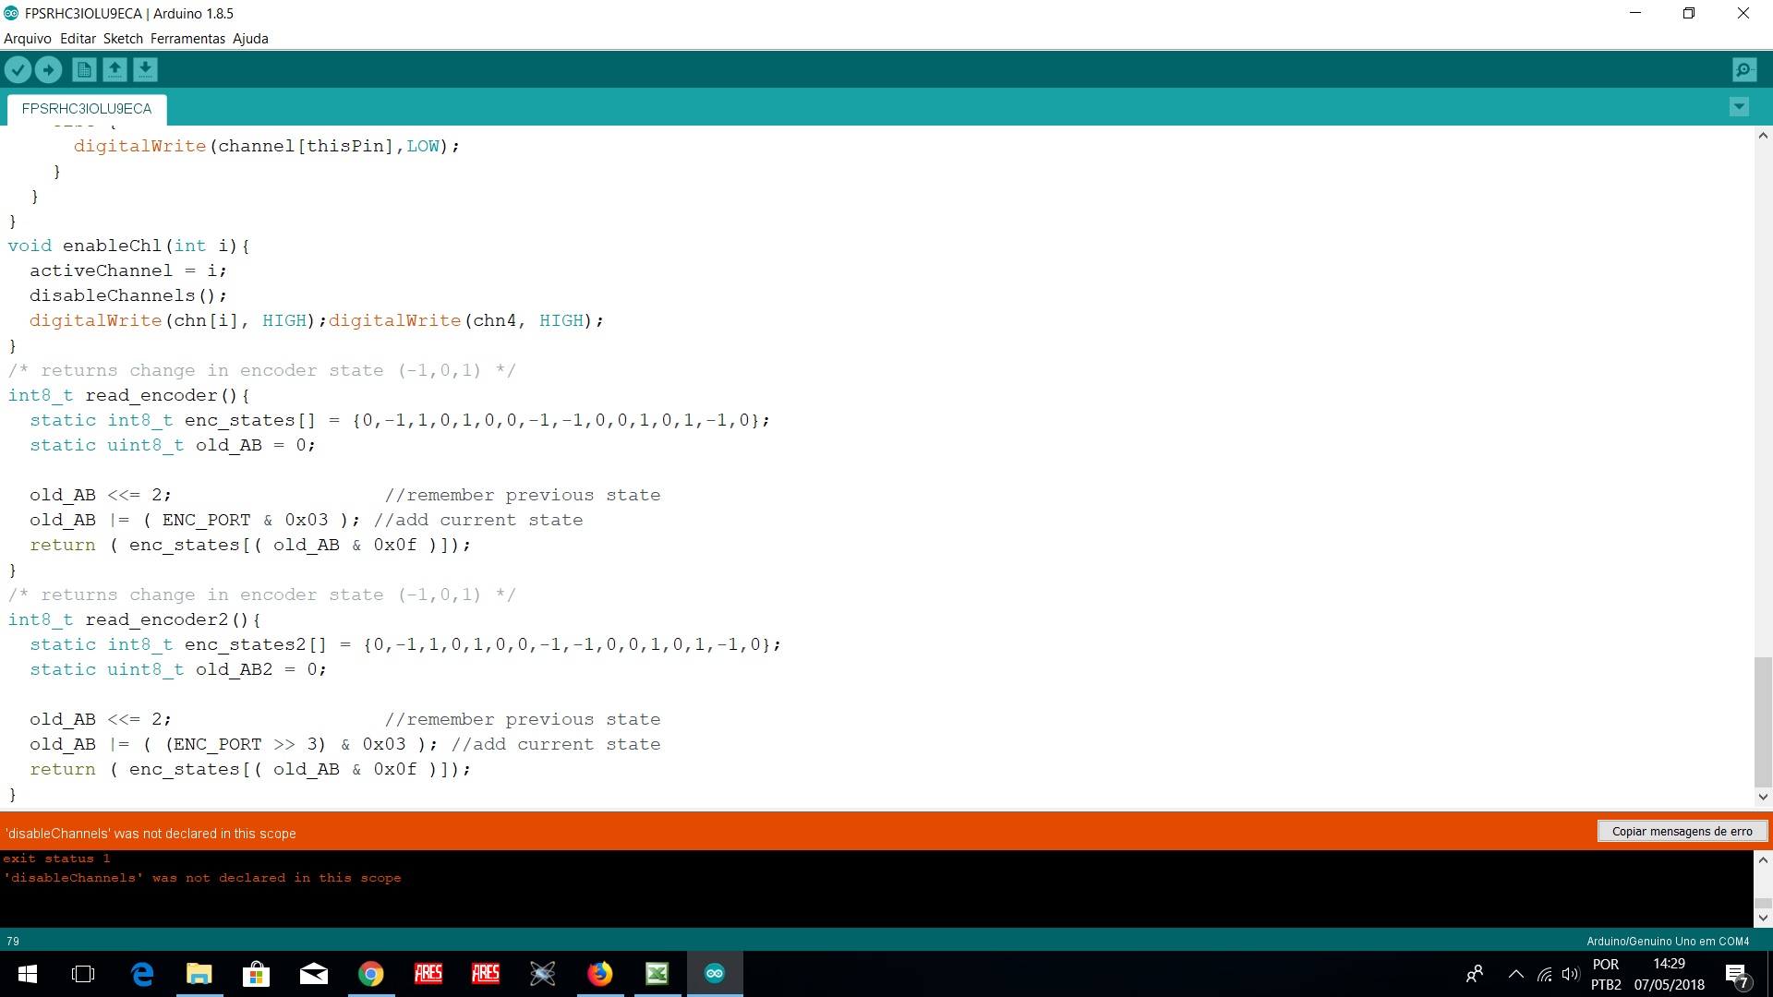Open the Ferramentas menu

(187, 39)
